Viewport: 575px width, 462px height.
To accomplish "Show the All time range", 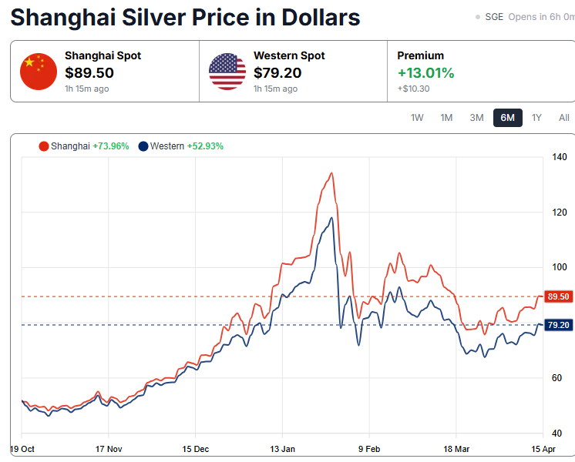I will (564, 118).
